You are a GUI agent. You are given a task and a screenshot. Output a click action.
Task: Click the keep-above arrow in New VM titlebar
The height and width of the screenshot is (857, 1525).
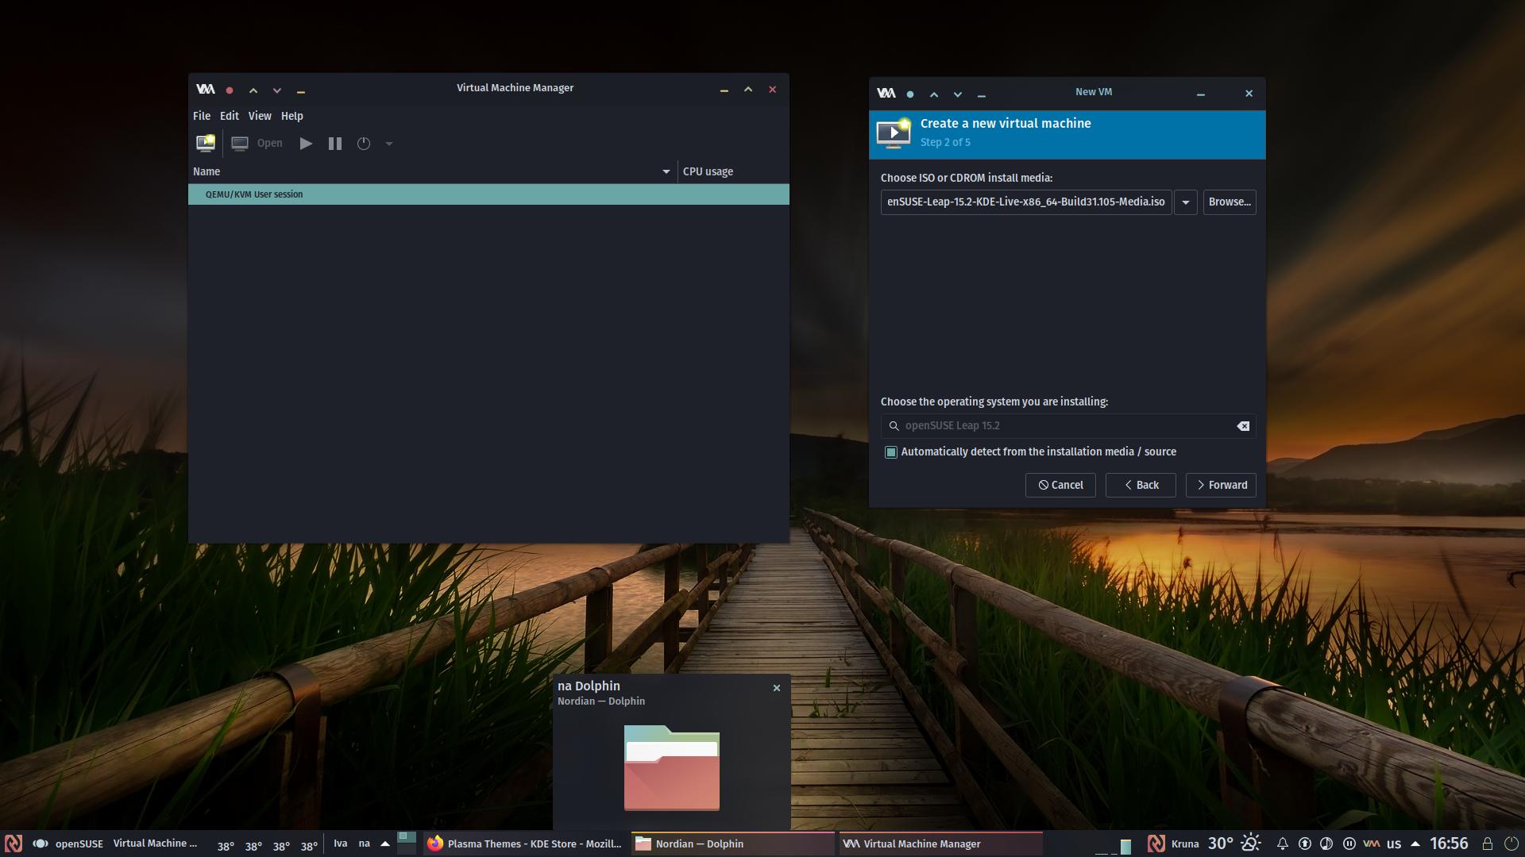[934, 94]
